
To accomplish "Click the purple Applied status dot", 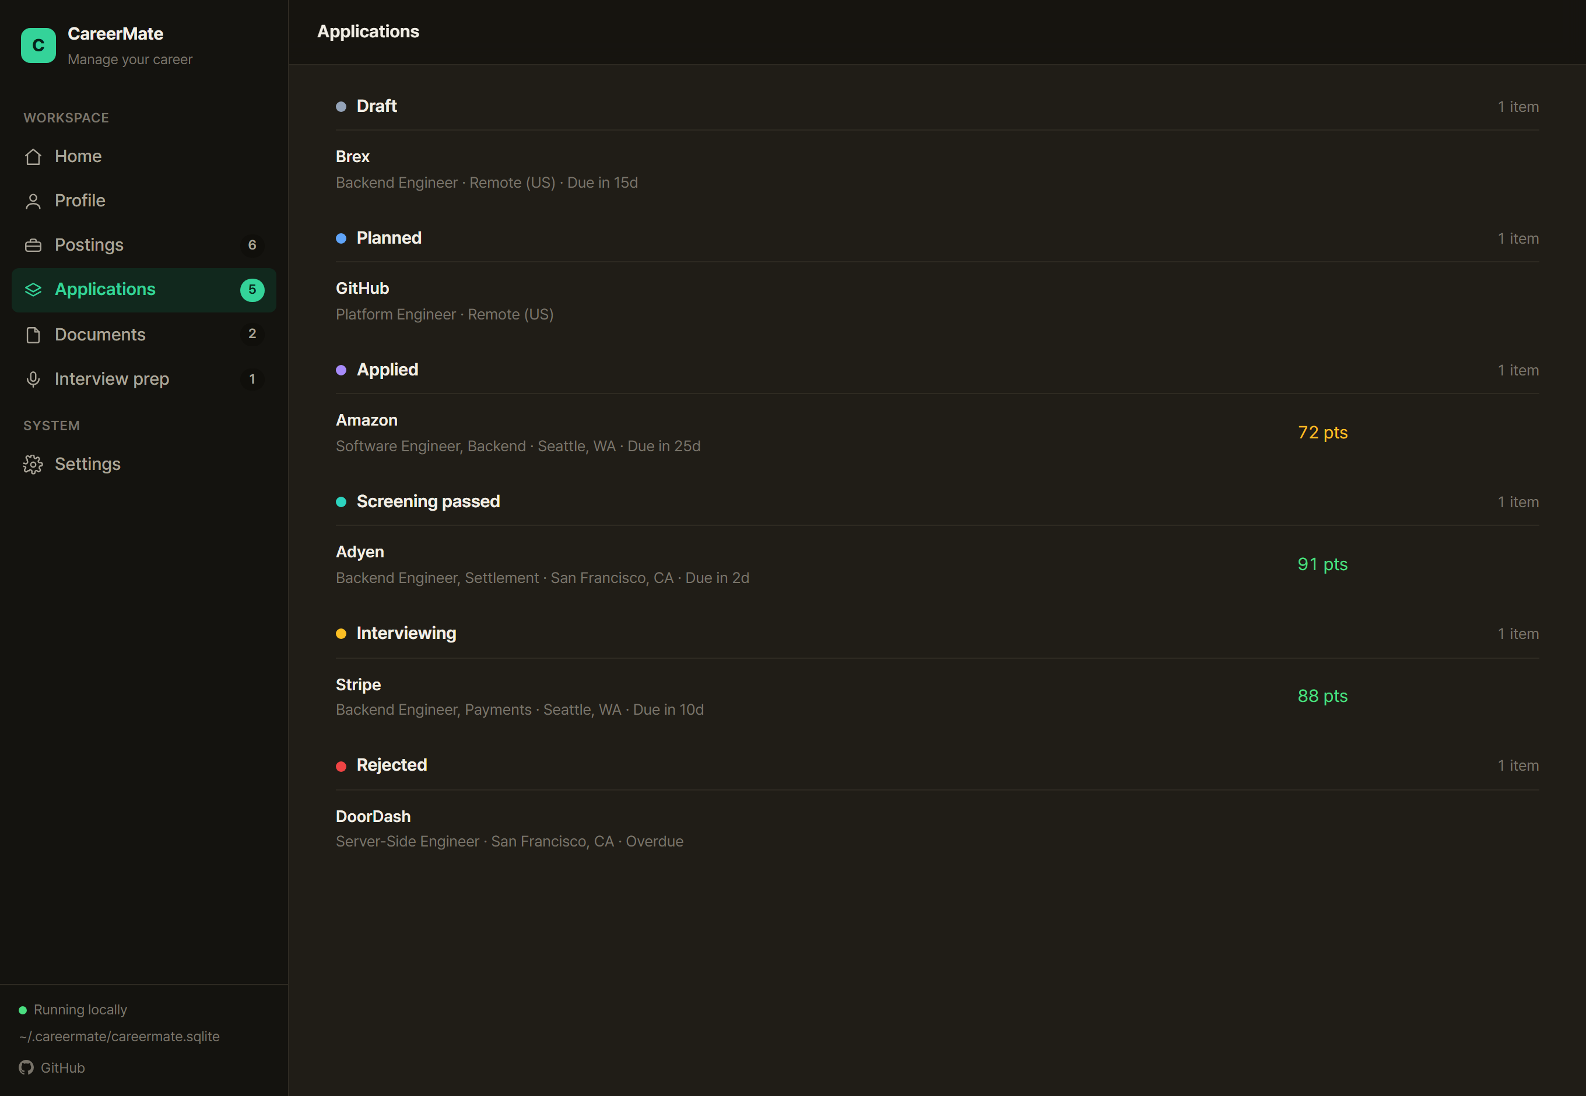I will coord(341,370).
